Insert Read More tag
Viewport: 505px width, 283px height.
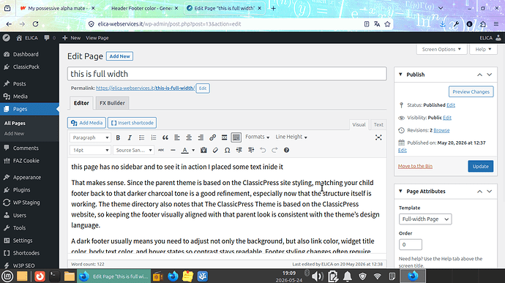pyautogui.click(x=224, y=137)
